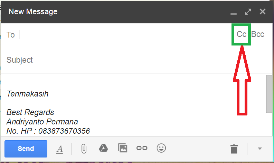274x163 pixels.
Task: Add Bcc recipients
Action: [258, 34]
